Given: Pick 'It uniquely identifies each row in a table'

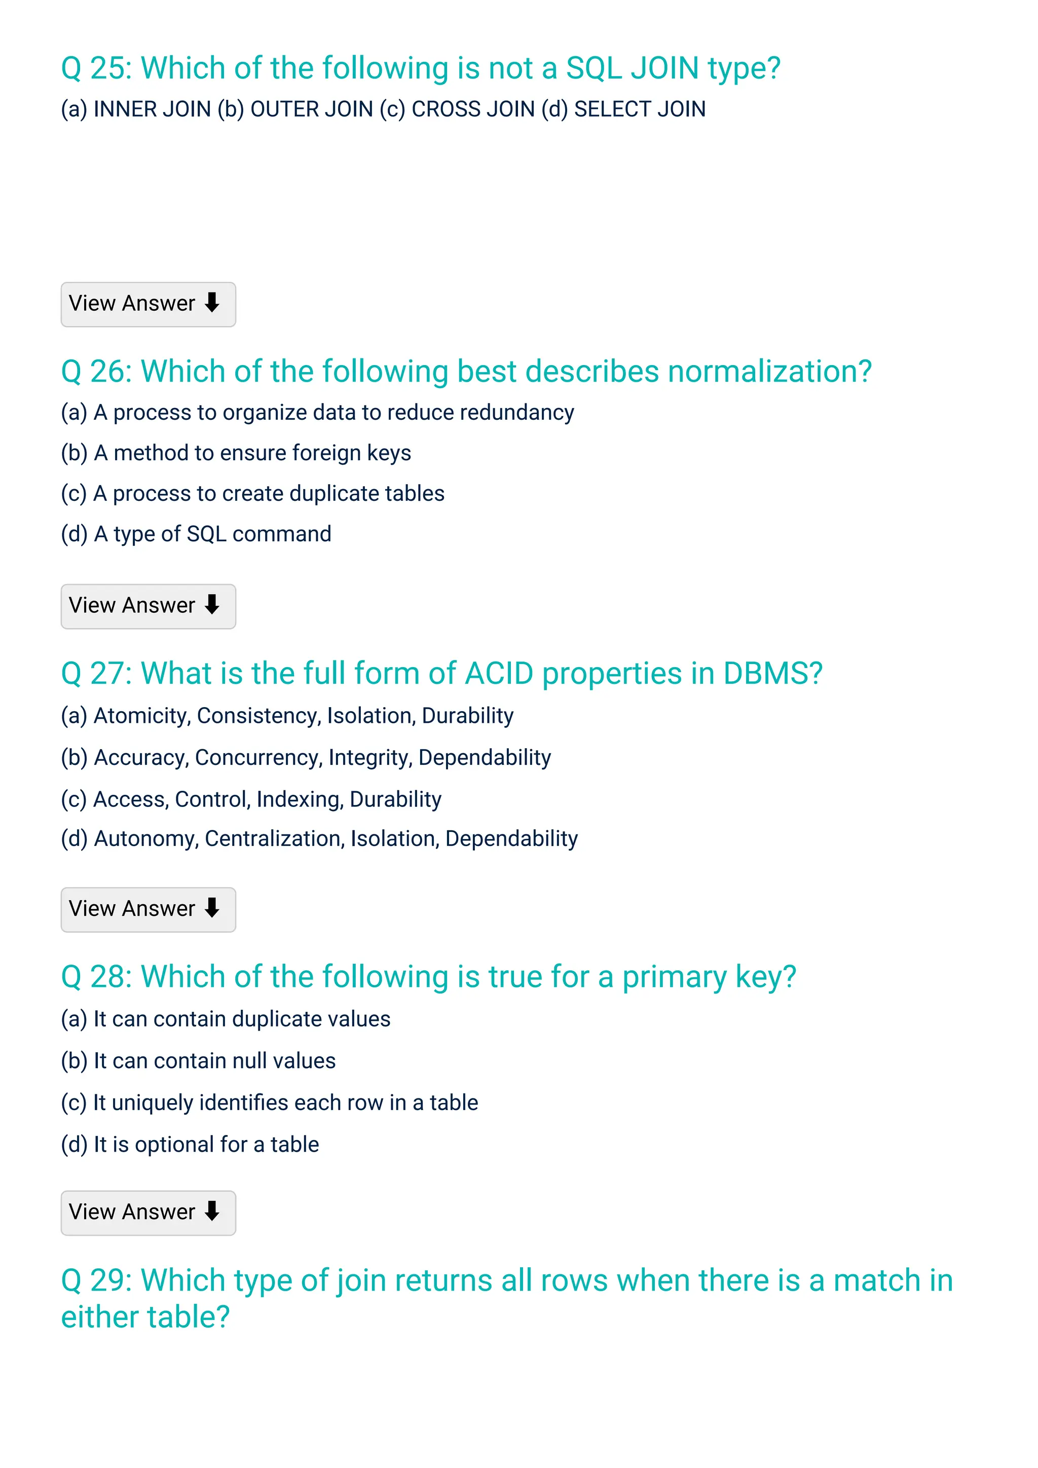Looking at the screenshot, I should 269,1103.
